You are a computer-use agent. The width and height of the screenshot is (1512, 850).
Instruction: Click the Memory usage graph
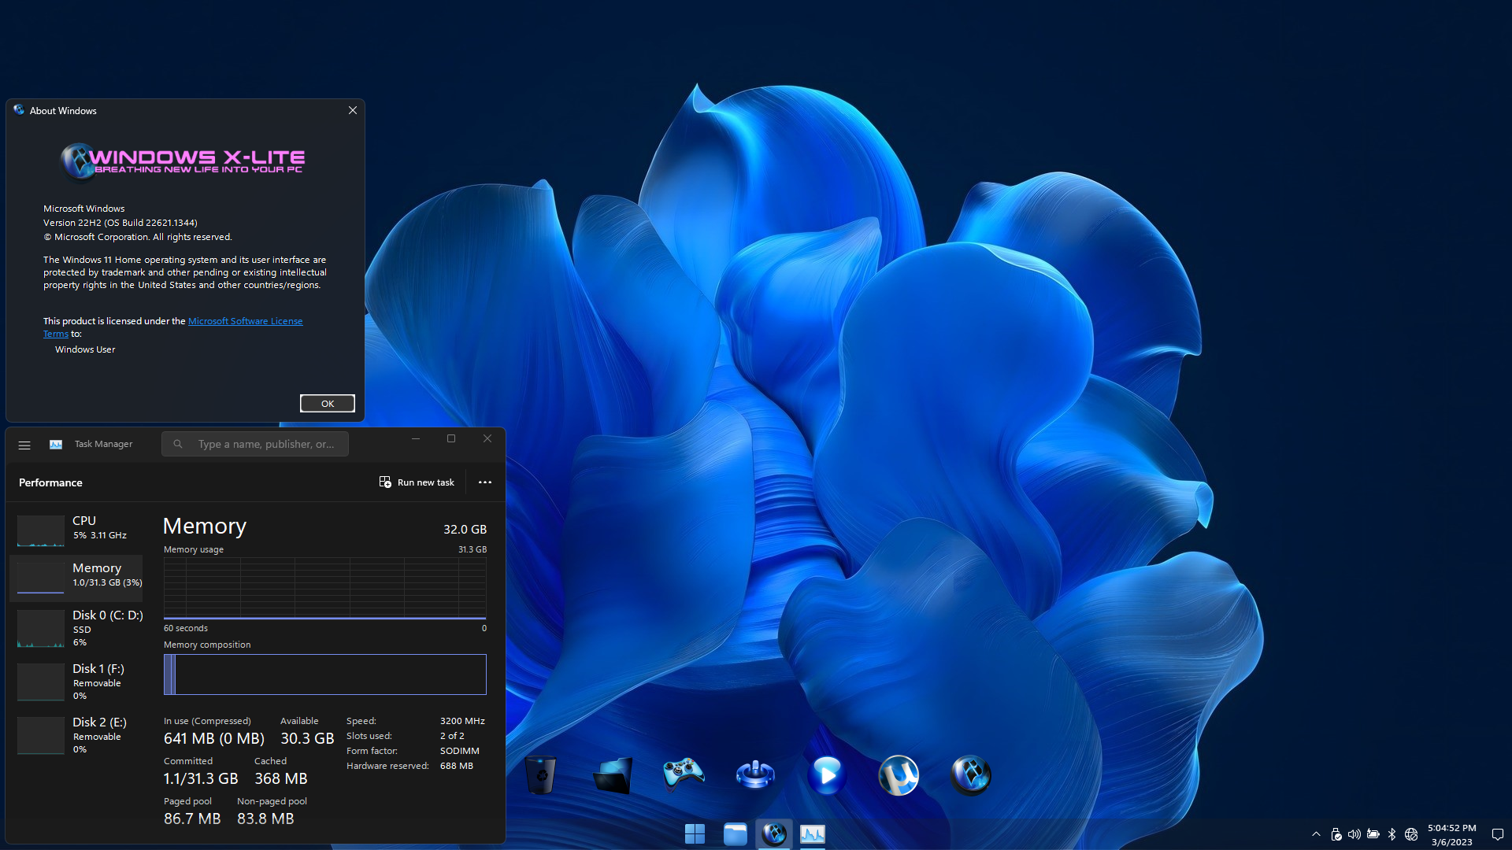pyautogui.click(x=325, y=589)
